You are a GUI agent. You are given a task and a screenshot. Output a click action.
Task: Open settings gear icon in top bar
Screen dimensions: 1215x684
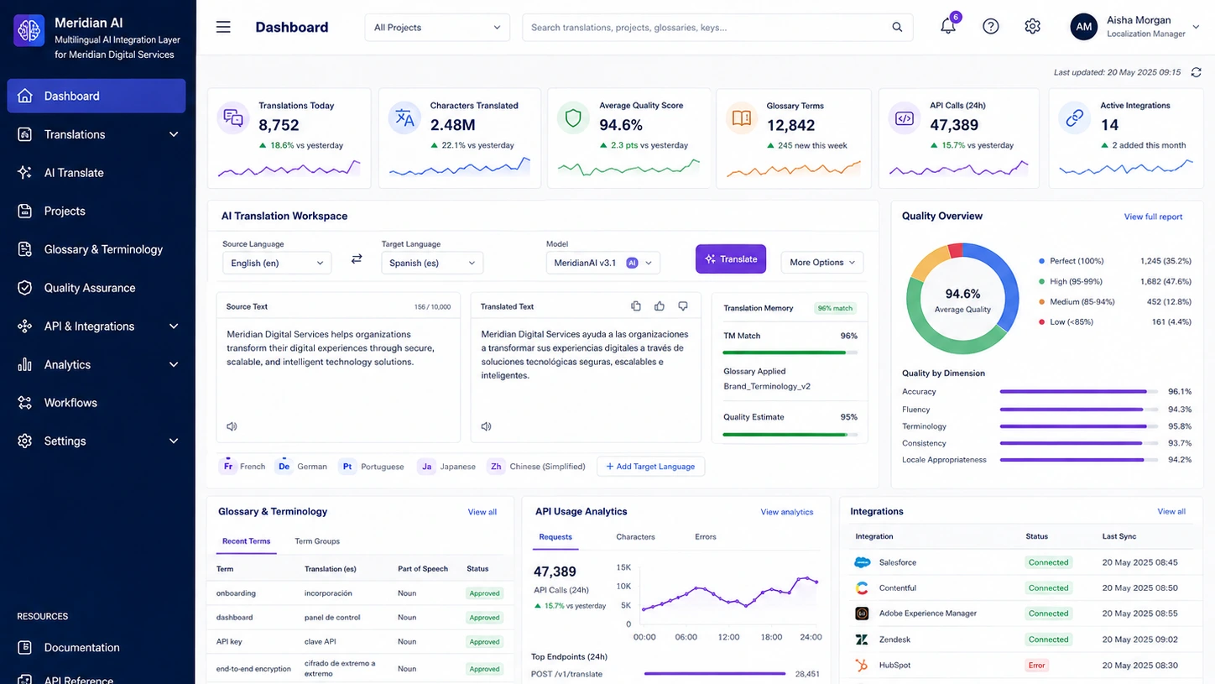click(x=1033, y=27)
